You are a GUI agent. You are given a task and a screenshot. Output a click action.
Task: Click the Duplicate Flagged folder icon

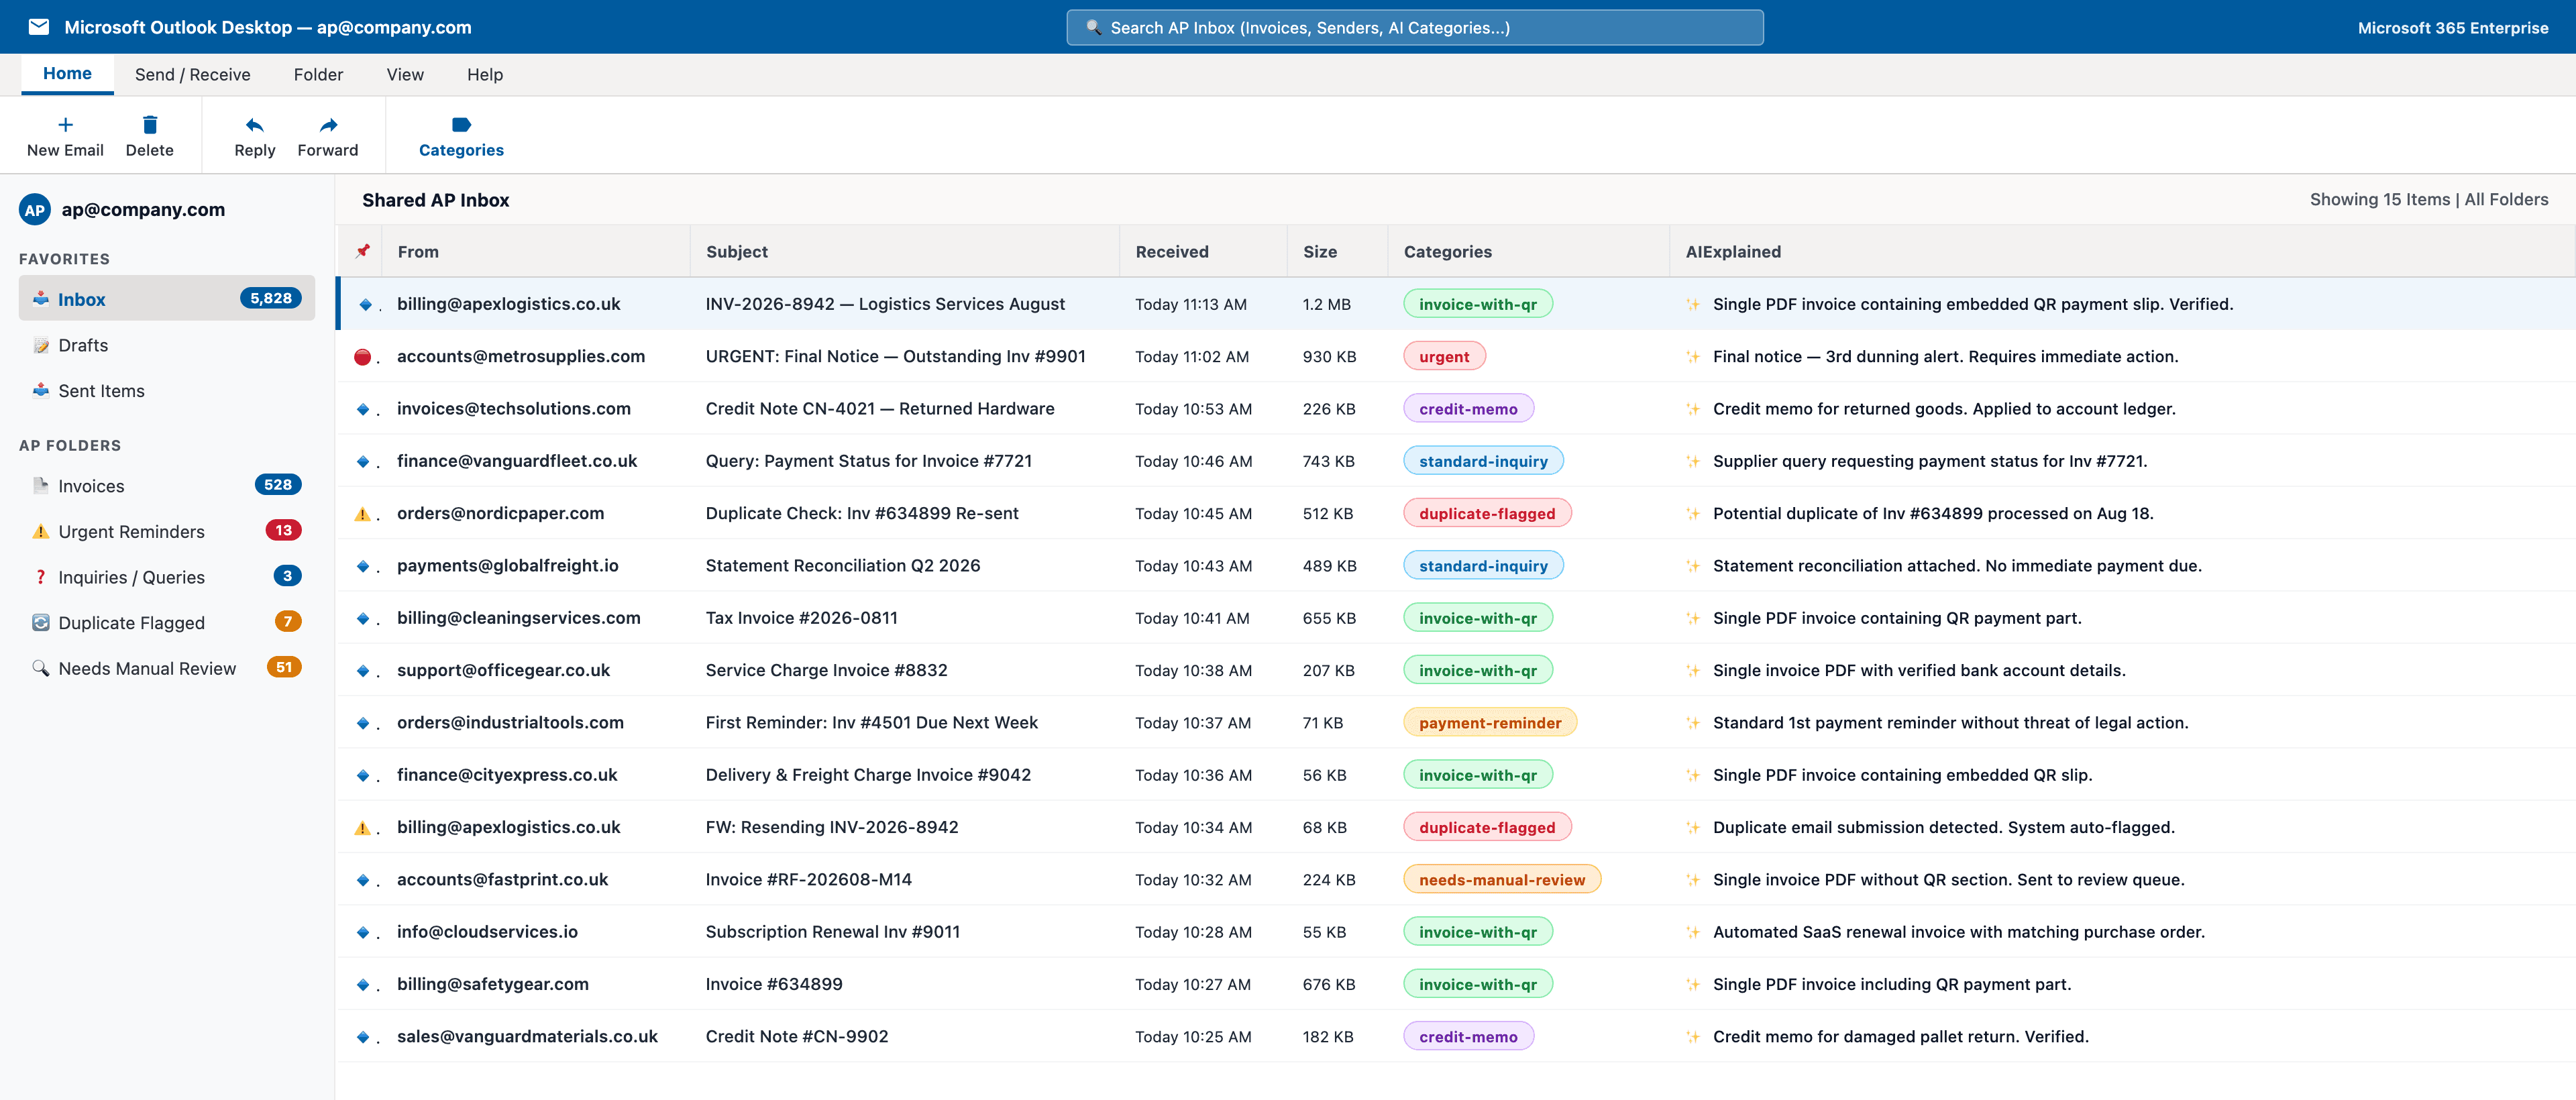click(41, 622)
